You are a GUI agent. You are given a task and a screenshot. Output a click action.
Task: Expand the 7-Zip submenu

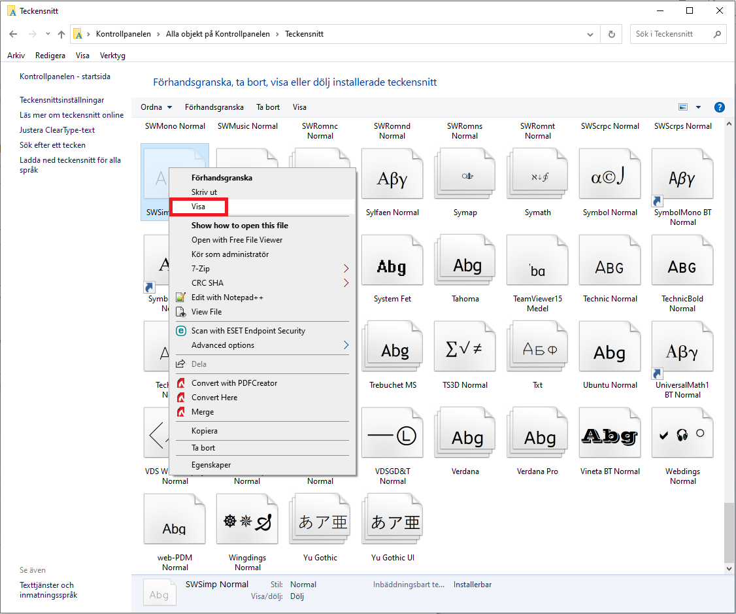click(261, 269)
